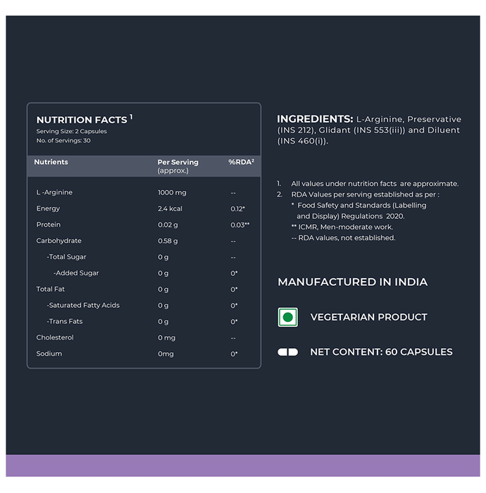
Task: Click the Net Content: 60 Capsules text
Action: point(381,351)
